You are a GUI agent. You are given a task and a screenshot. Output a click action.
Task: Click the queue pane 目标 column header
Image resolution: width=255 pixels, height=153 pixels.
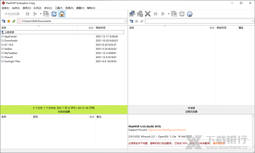click(48, 117)
